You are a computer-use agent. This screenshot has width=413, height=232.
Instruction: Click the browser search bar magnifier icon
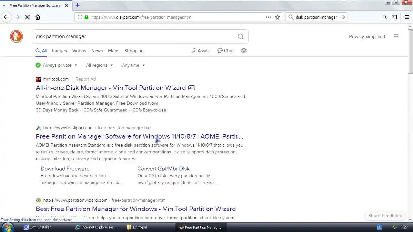pyautogui.click(x=290, y=17)
